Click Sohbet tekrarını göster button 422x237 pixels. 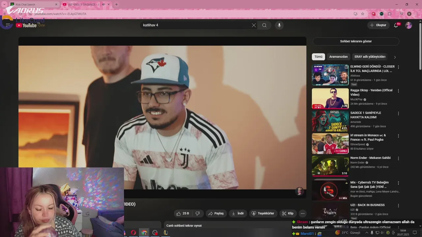point(356,41)
